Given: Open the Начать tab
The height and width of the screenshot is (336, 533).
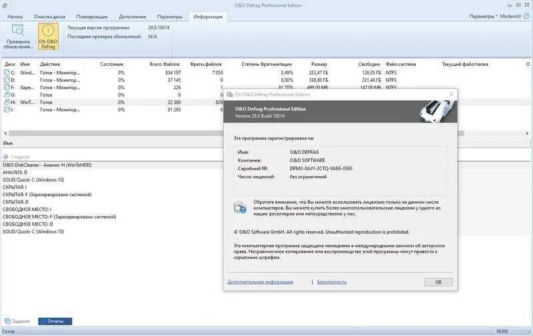Looking at the screenshot, I should [x=15, y=16].
